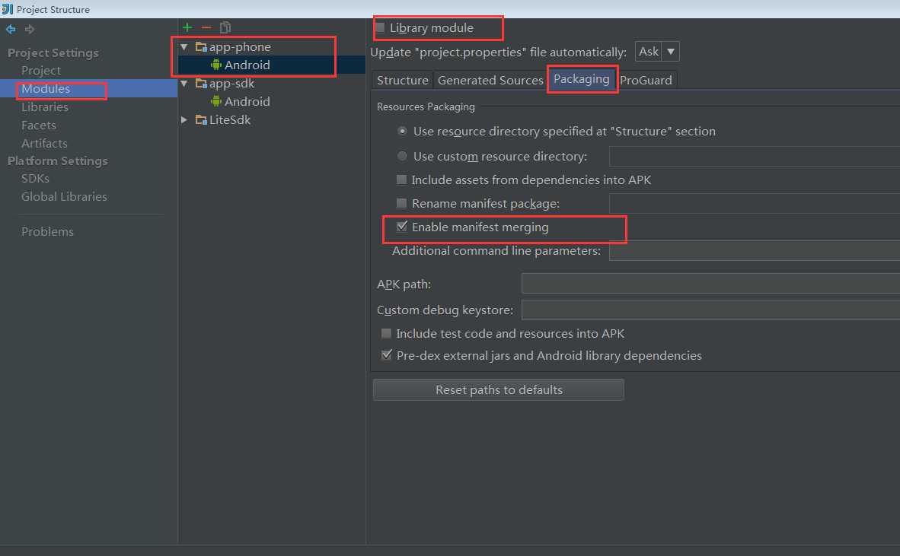Copy the selected module with copy icon

tap(225, 27)
